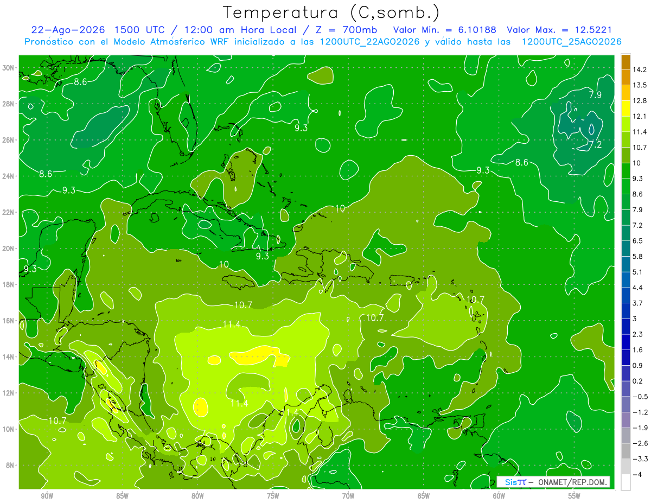The height and width of the screenshot is (503, 651).
Task: Click the 18N latitude axis label
Action: click(8, 284)
